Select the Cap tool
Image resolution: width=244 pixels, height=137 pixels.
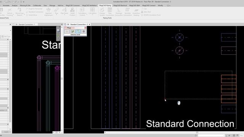(x=144, y=9)
